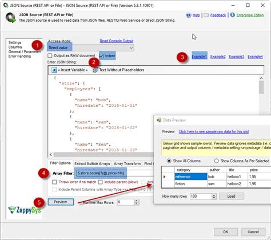Viewport: 271px width, 240px height.
Task: Click the How many rows input field
Action: (201, 196)
